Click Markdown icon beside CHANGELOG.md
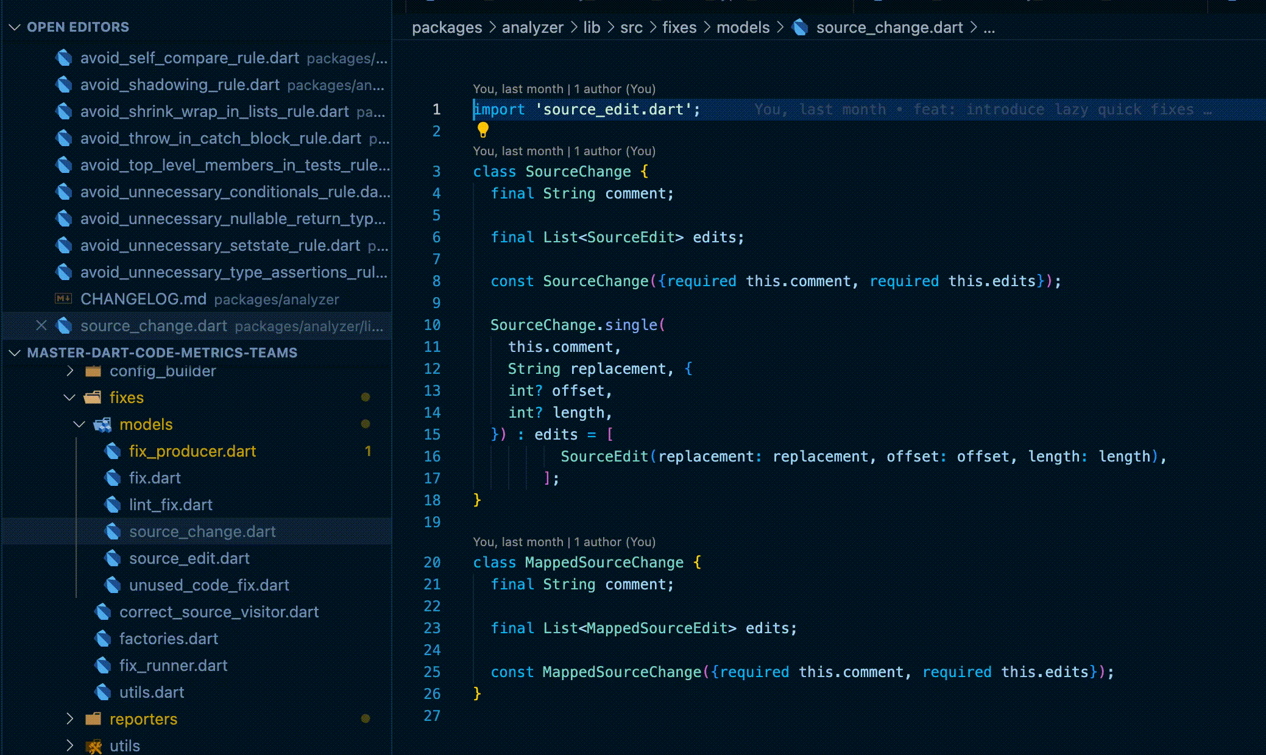The height and width of the screenshot is (755, 1266). (63, 299)
